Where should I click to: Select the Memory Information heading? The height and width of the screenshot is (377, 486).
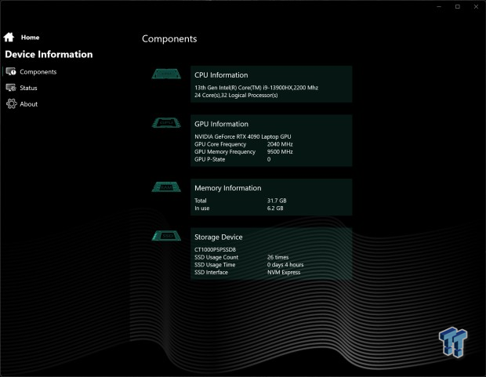[228, 188]
